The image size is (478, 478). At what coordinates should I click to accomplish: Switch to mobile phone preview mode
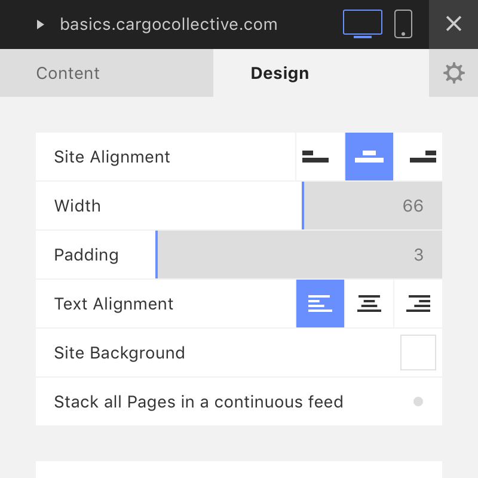click(403, 24)
